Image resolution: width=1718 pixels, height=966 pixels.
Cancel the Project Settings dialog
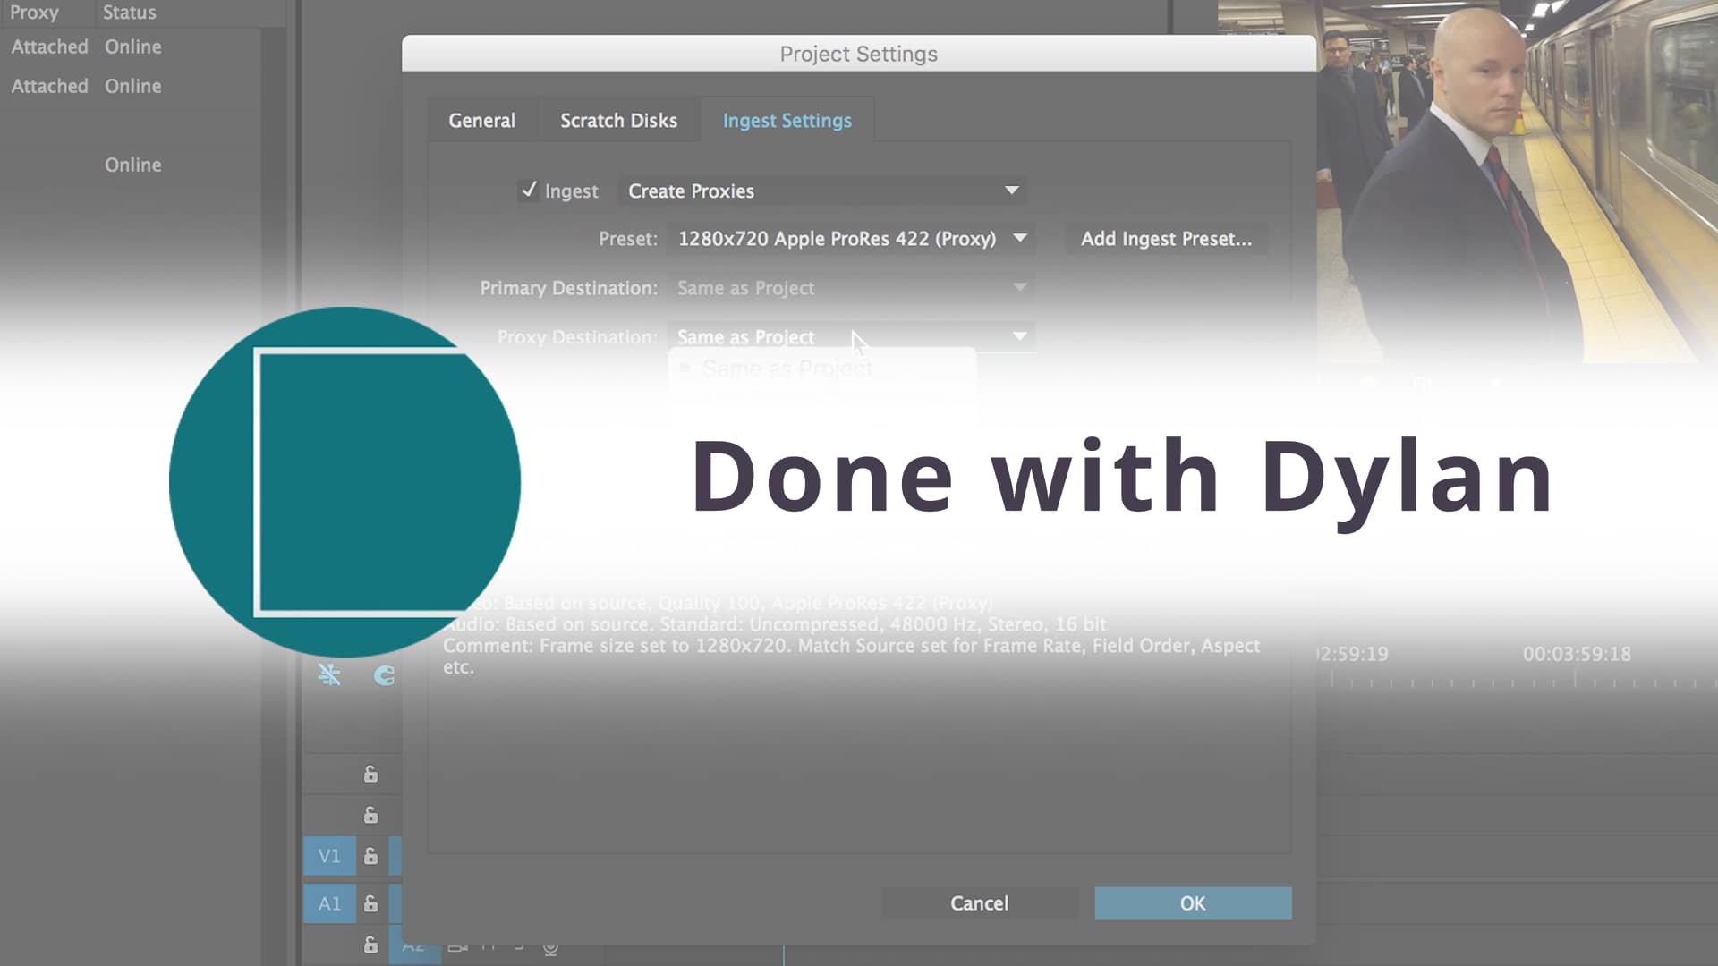[x=979, y=903]
